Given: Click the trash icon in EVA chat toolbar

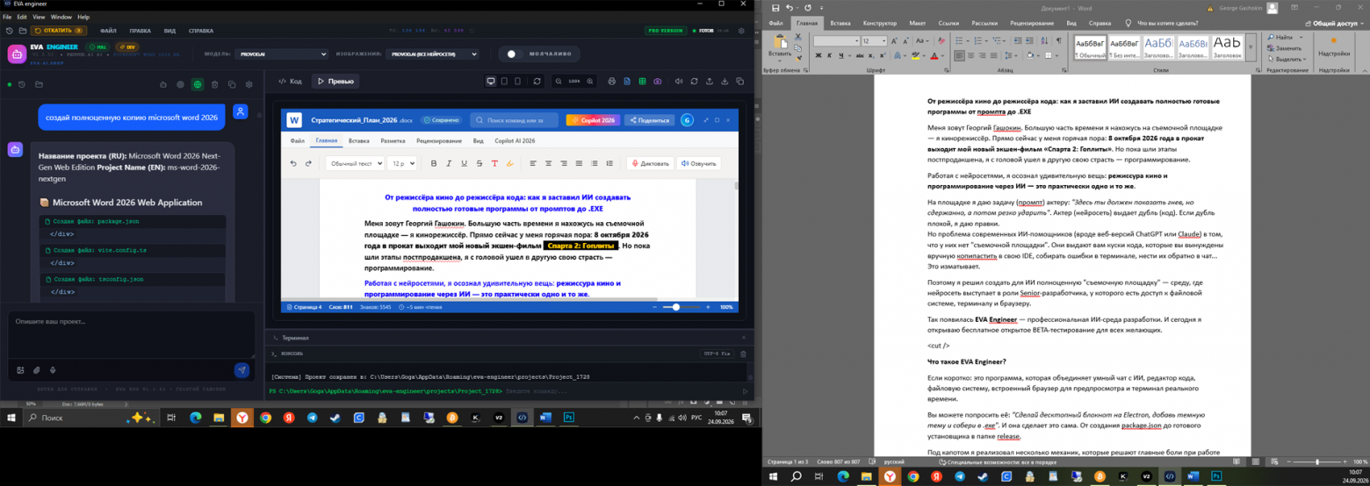Looking at the screenshot, I should pos(215,84).
